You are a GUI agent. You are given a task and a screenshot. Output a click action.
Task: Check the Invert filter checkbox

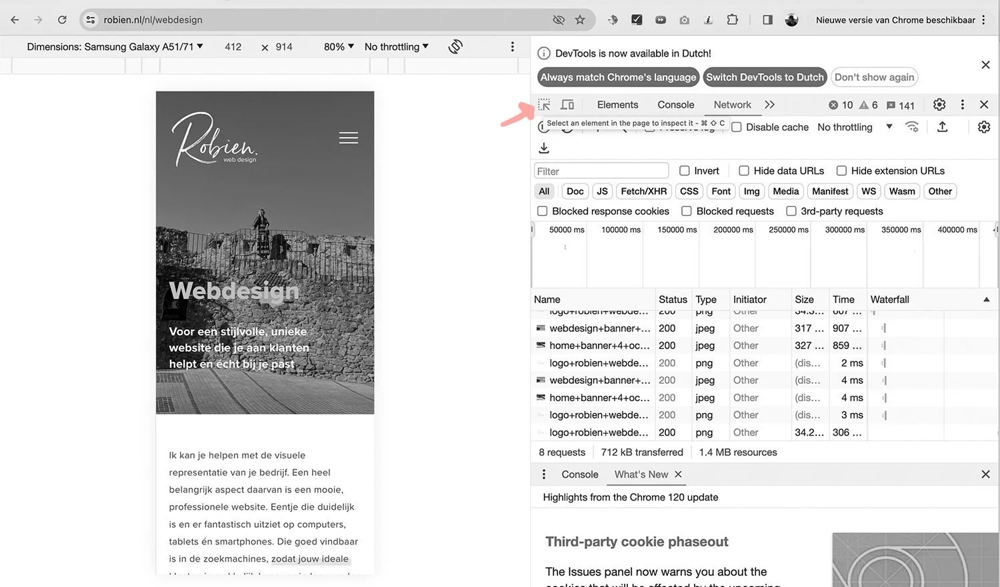point(685,171)
